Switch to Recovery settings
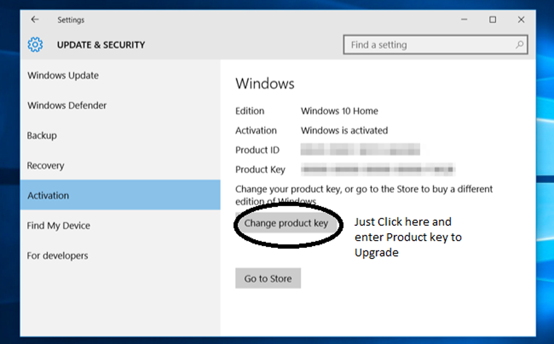The image size is (554, 344). (x=120, y=166)
